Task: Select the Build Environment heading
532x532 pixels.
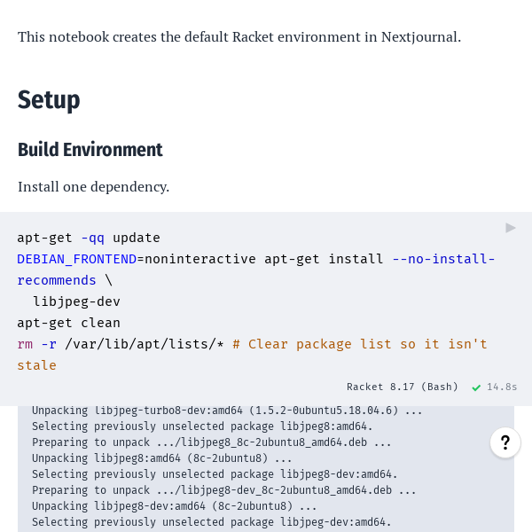Action: click(x=90, y=150)
